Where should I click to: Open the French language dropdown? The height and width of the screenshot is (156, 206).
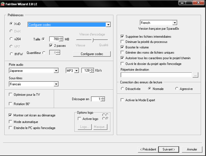pyautogui.click(x=175, y=23)
